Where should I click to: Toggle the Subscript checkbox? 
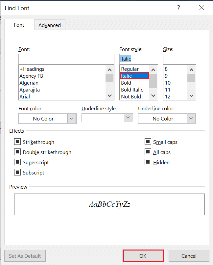[17, 172]
